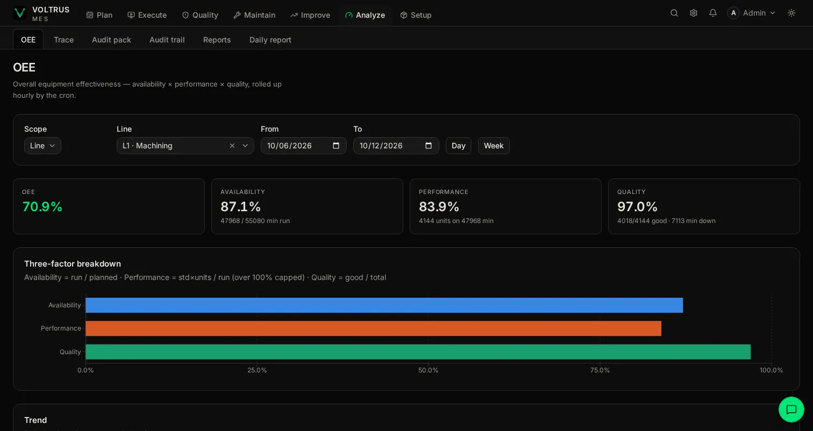Toggle the light/dark theme sun icon

pos(791,13)
